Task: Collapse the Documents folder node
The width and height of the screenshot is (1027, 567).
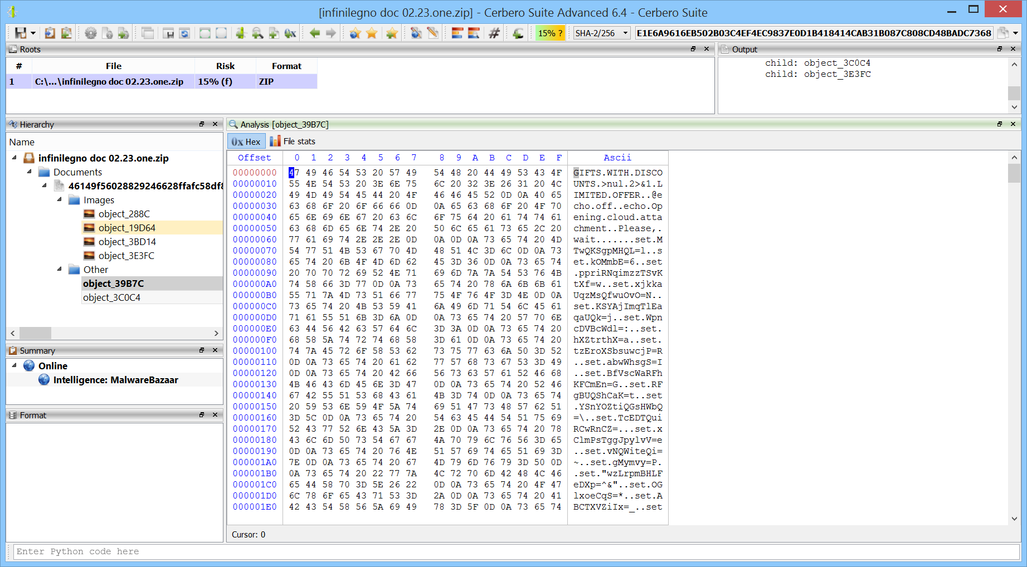Action: (30, 172)
